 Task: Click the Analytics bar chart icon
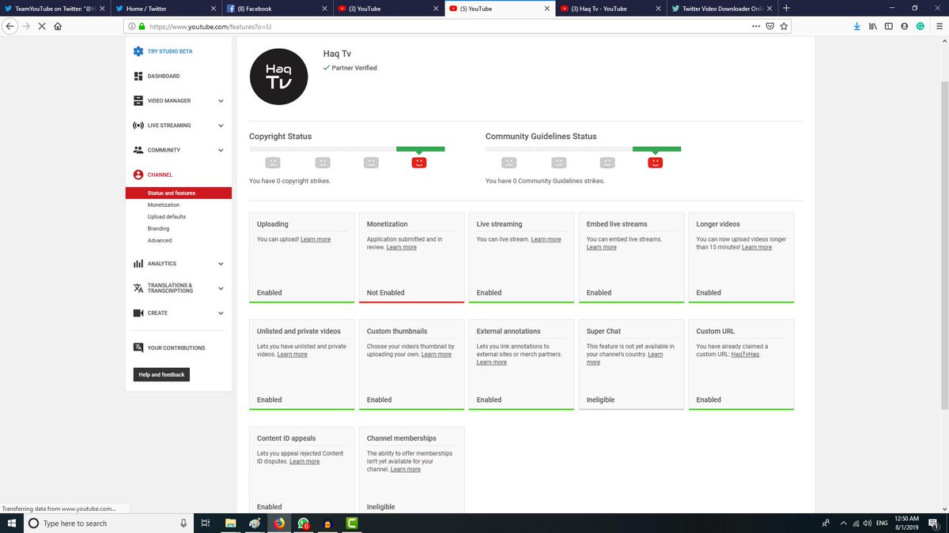(x=138, y=264)
